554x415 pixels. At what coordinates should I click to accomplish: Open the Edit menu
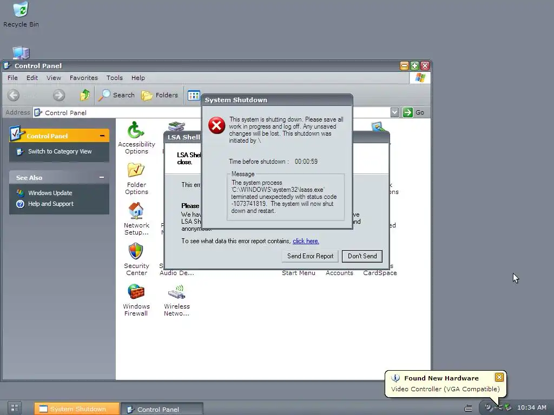click(32, 78)
